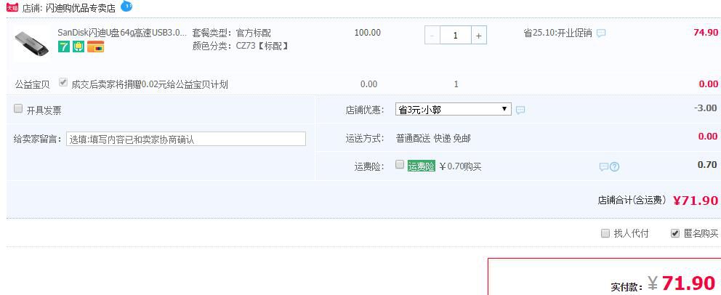Viewport: 721px width, 295px height.
Task: Click the 省25.10:开业促销 promotion text
Action: [557, 33]
